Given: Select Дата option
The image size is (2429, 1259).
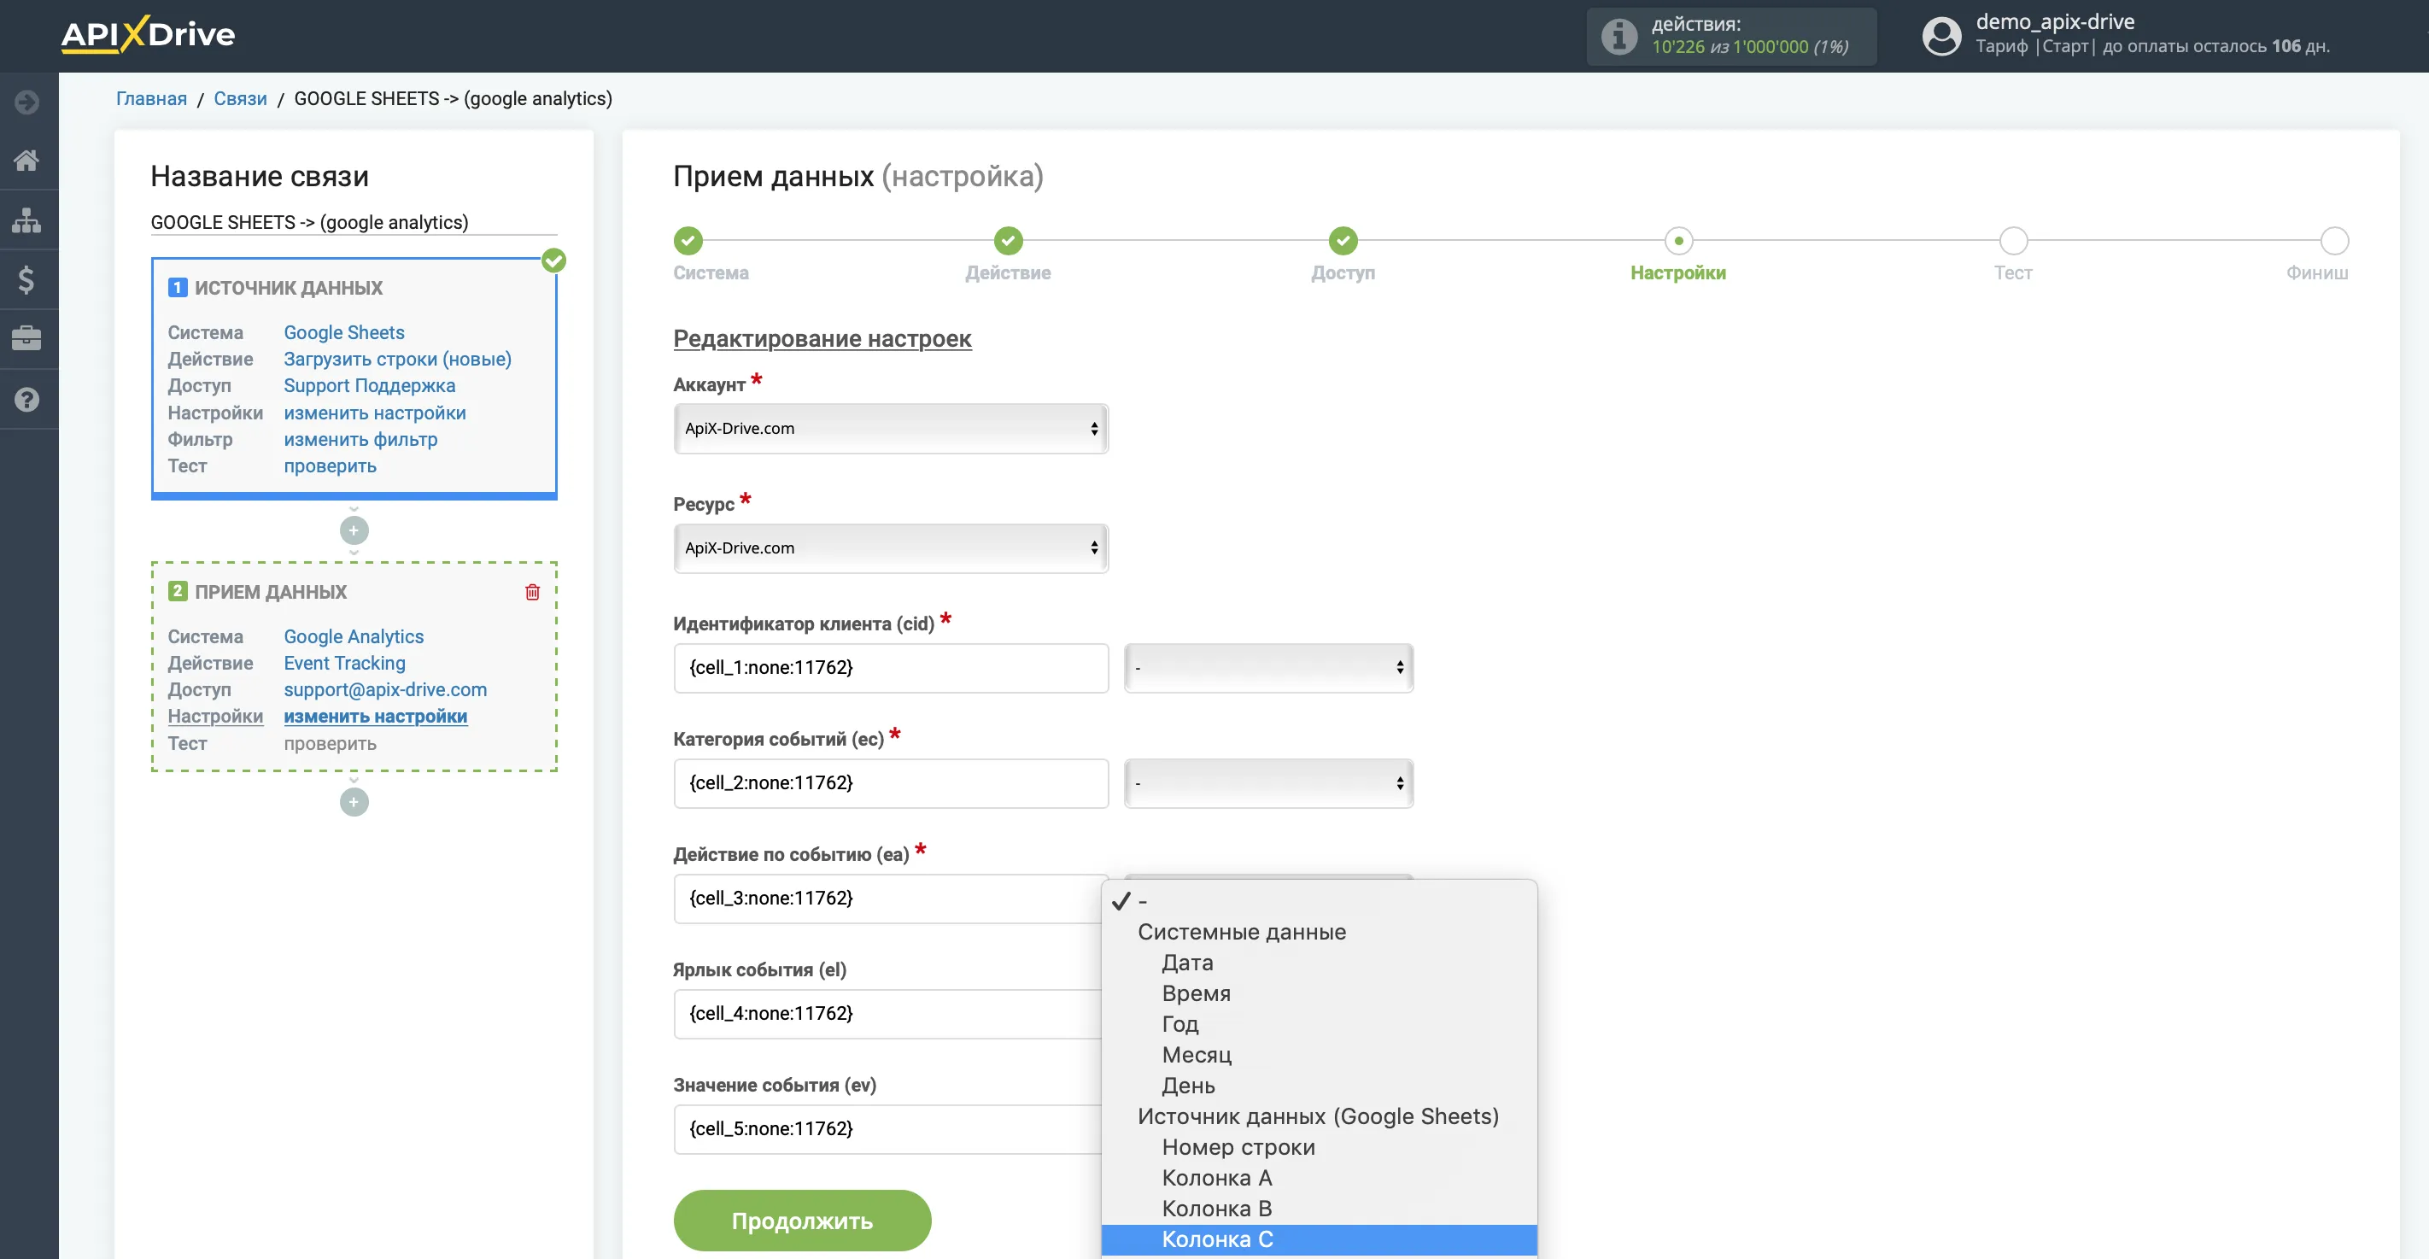Looking at the screenshot, I should point(1320,962).
